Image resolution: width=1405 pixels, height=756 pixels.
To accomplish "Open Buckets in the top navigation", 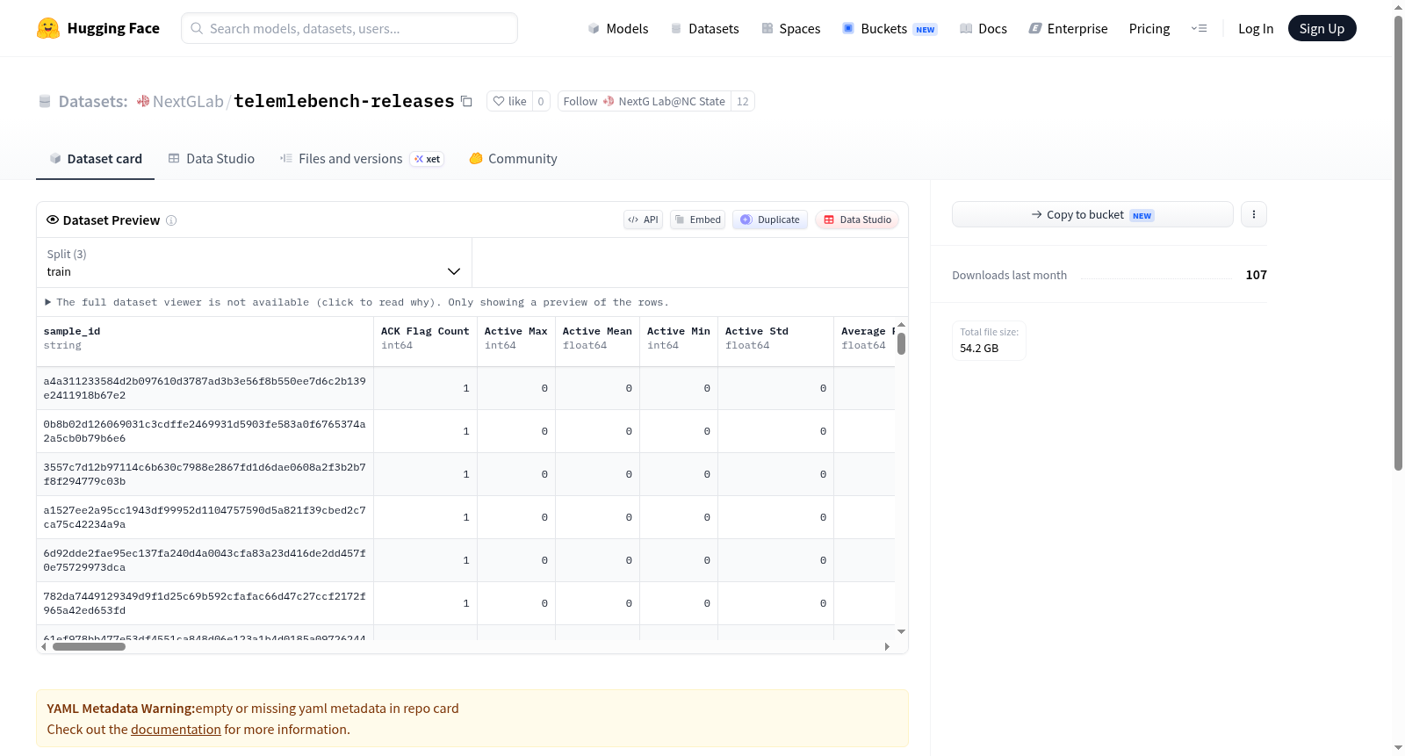I will coord(890,28).
